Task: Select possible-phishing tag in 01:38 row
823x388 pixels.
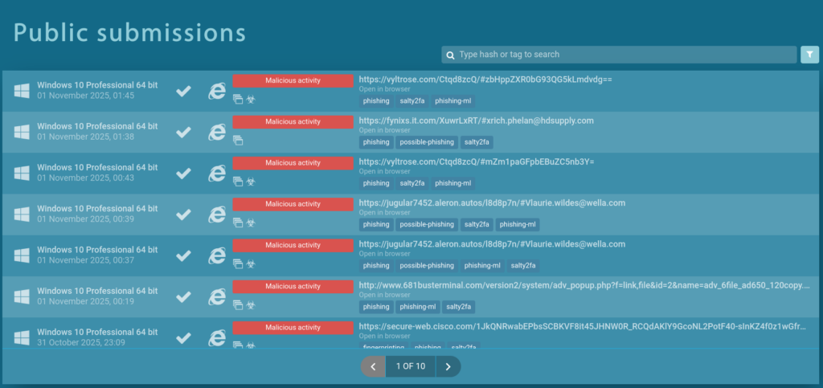Action: [x=426, y=142]
